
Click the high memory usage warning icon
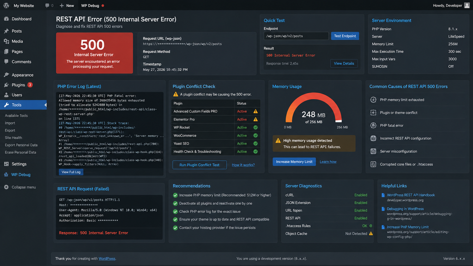pos(278,140)
